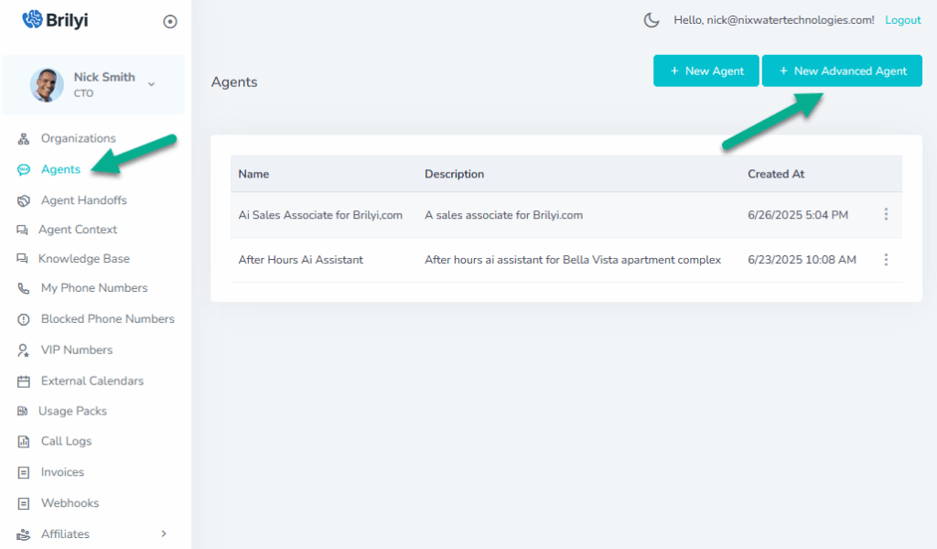Click the New Advanced Agent button
Image resolution: width=937 pixels, height=549 pixels.
point(842,71)
